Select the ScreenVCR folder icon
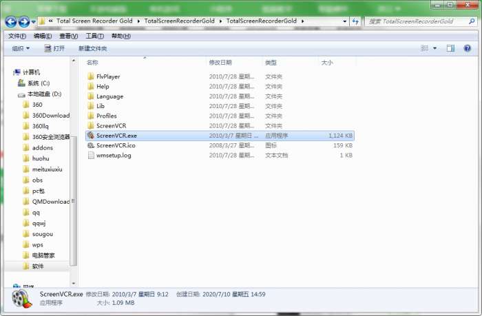The height and width of the screenshot is (316, 482). point(91,125)
